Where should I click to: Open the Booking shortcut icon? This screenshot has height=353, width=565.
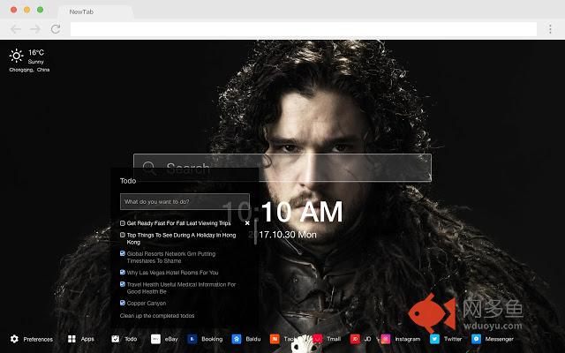click(192, 339)
